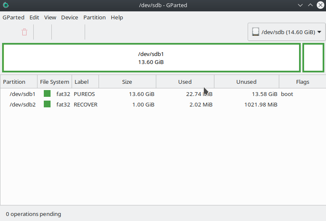Viewport: 326px width, 221px height.
Task: Open the Edit menu
Action: pos(34,18)
